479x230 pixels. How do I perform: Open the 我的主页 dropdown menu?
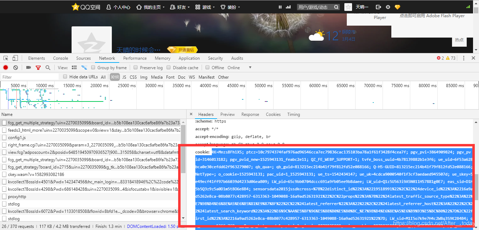click(150, 7)
